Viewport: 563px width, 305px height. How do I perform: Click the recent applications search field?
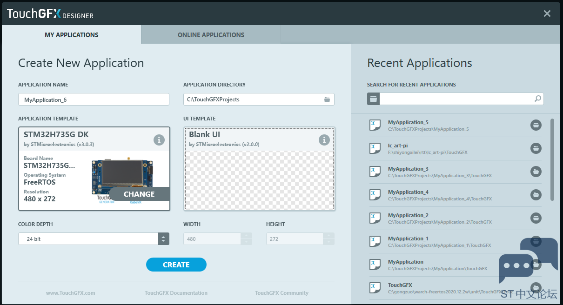point(456,99)
